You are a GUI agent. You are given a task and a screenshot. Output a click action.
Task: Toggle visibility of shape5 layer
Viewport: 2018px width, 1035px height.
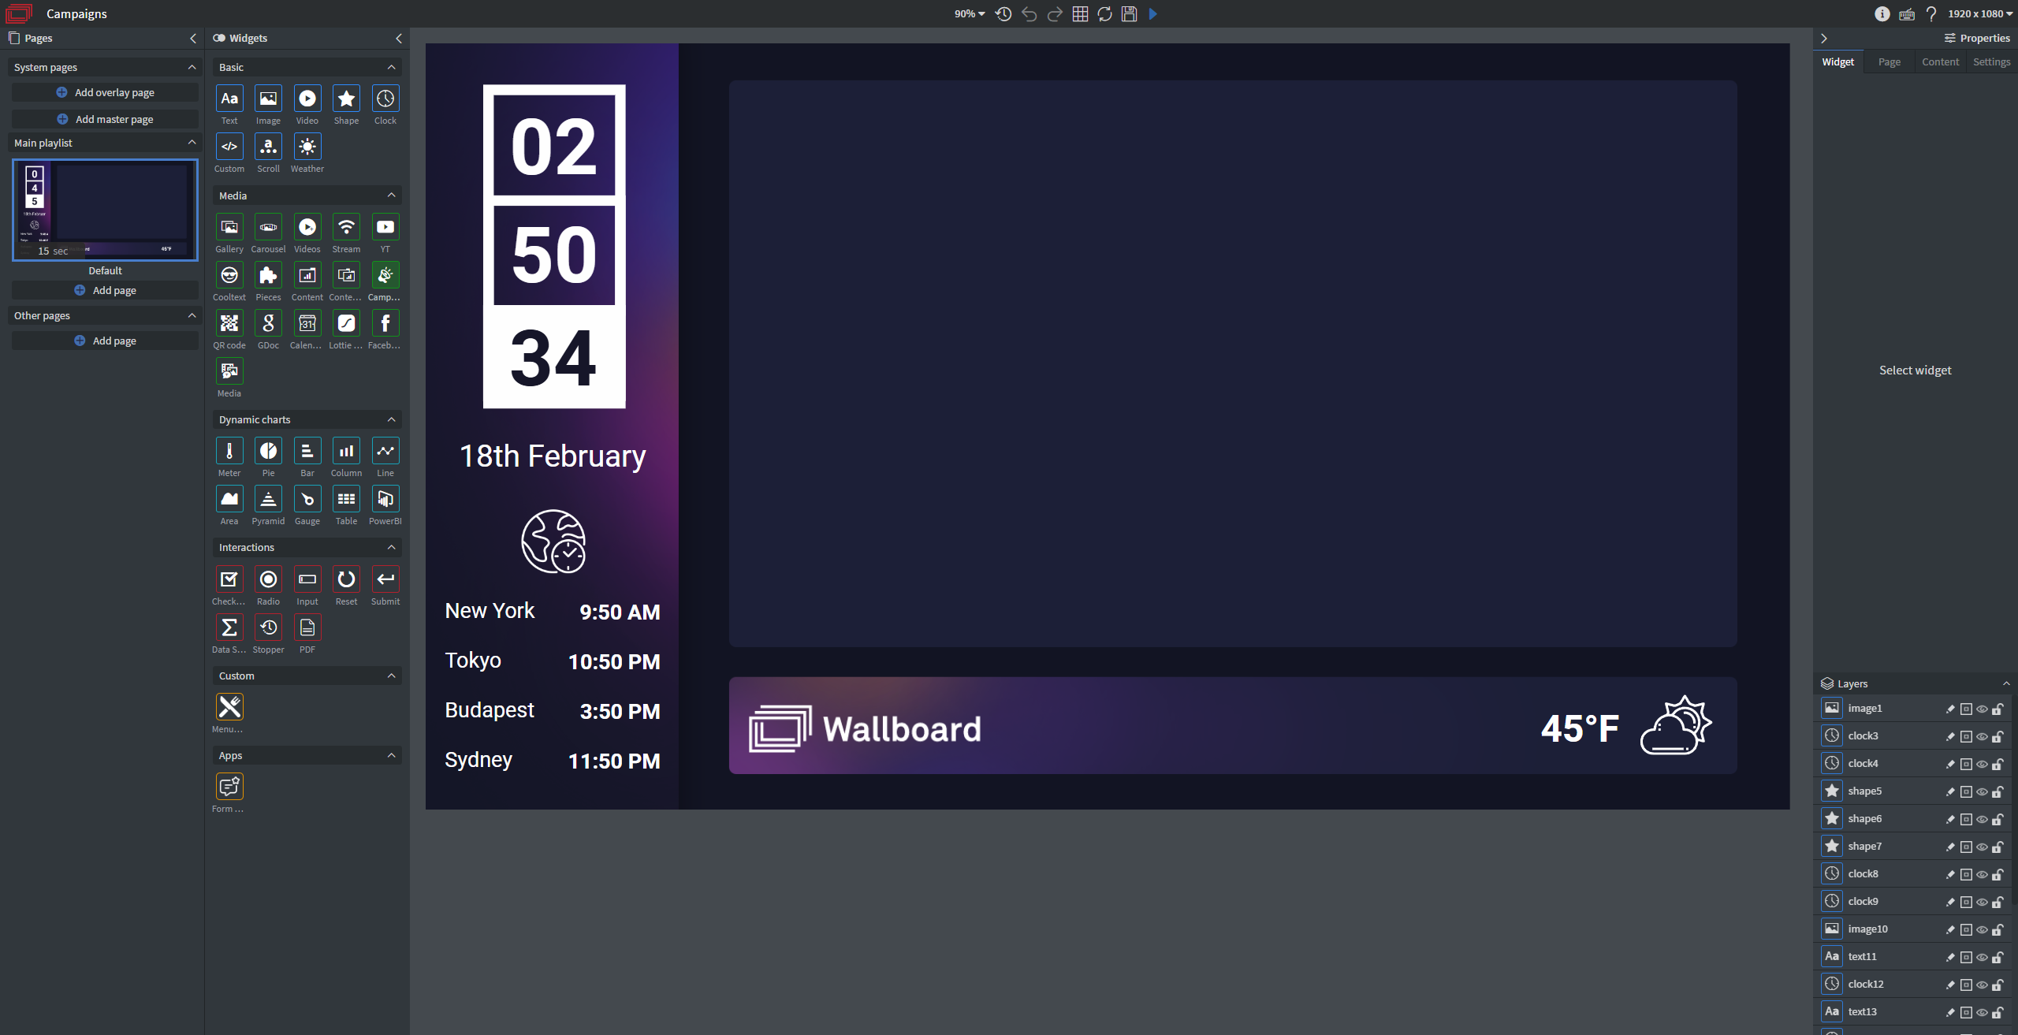click(1982, 792)
